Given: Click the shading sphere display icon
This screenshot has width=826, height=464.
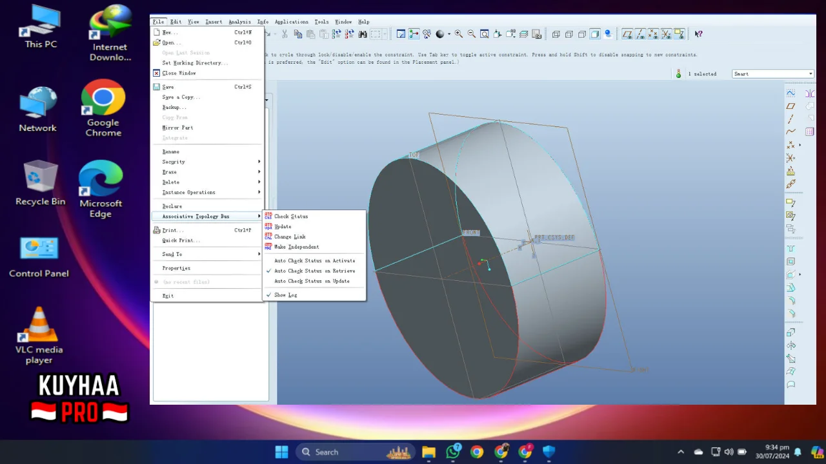Looking at the screenshot, I should click(440, 34).
